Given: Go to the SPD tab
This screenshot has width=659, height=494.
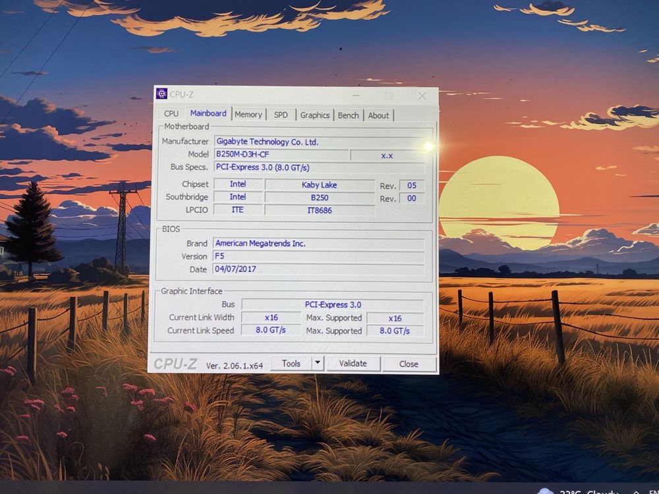Looking at the screenshot, I should coord(281,115).
